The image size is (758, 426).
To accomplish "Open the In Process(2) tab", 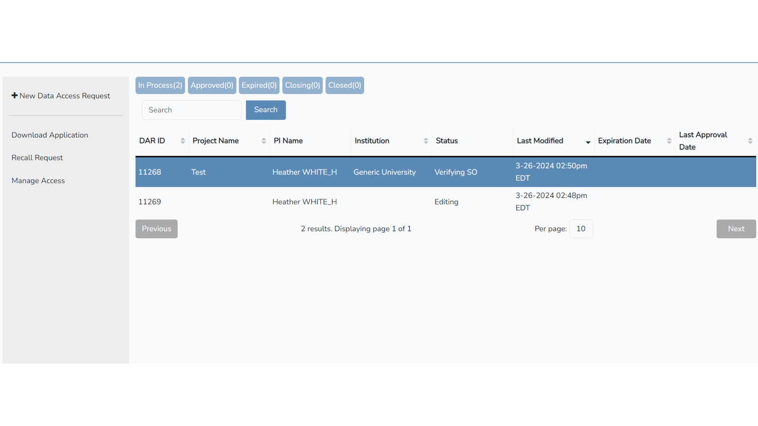I will point(160,85).
